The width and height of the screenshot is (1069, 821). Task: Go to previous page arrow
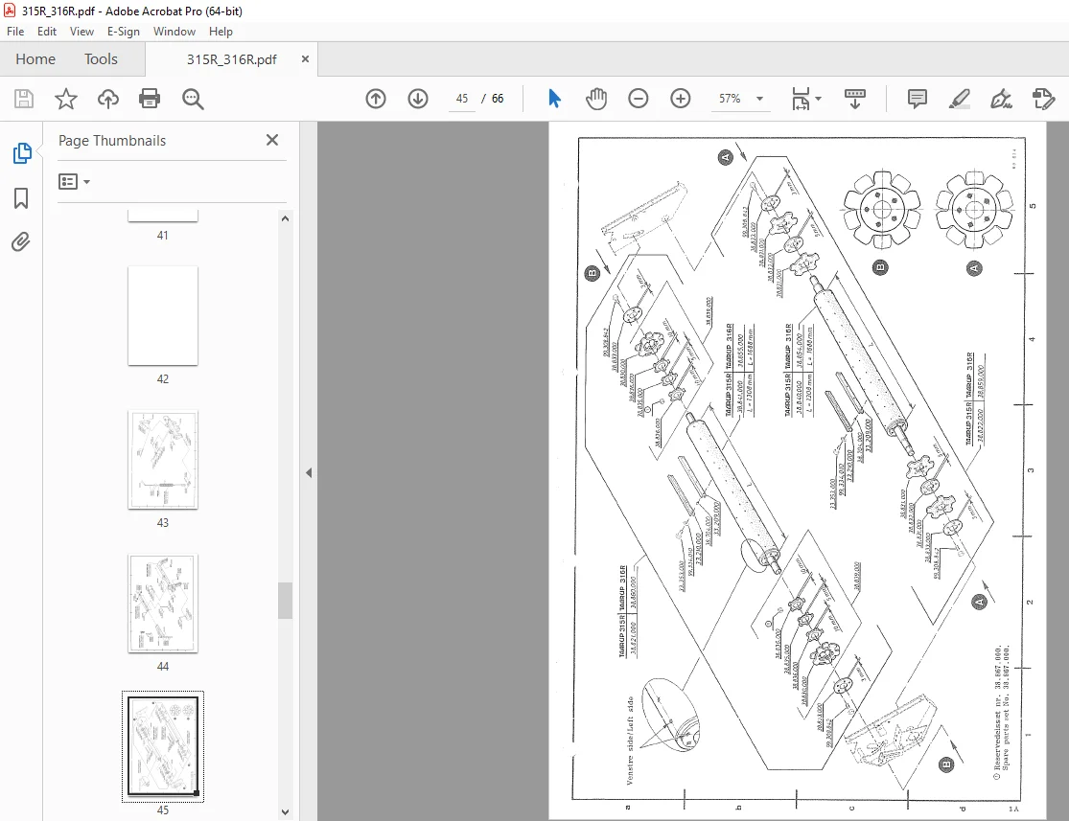[376, 99]
